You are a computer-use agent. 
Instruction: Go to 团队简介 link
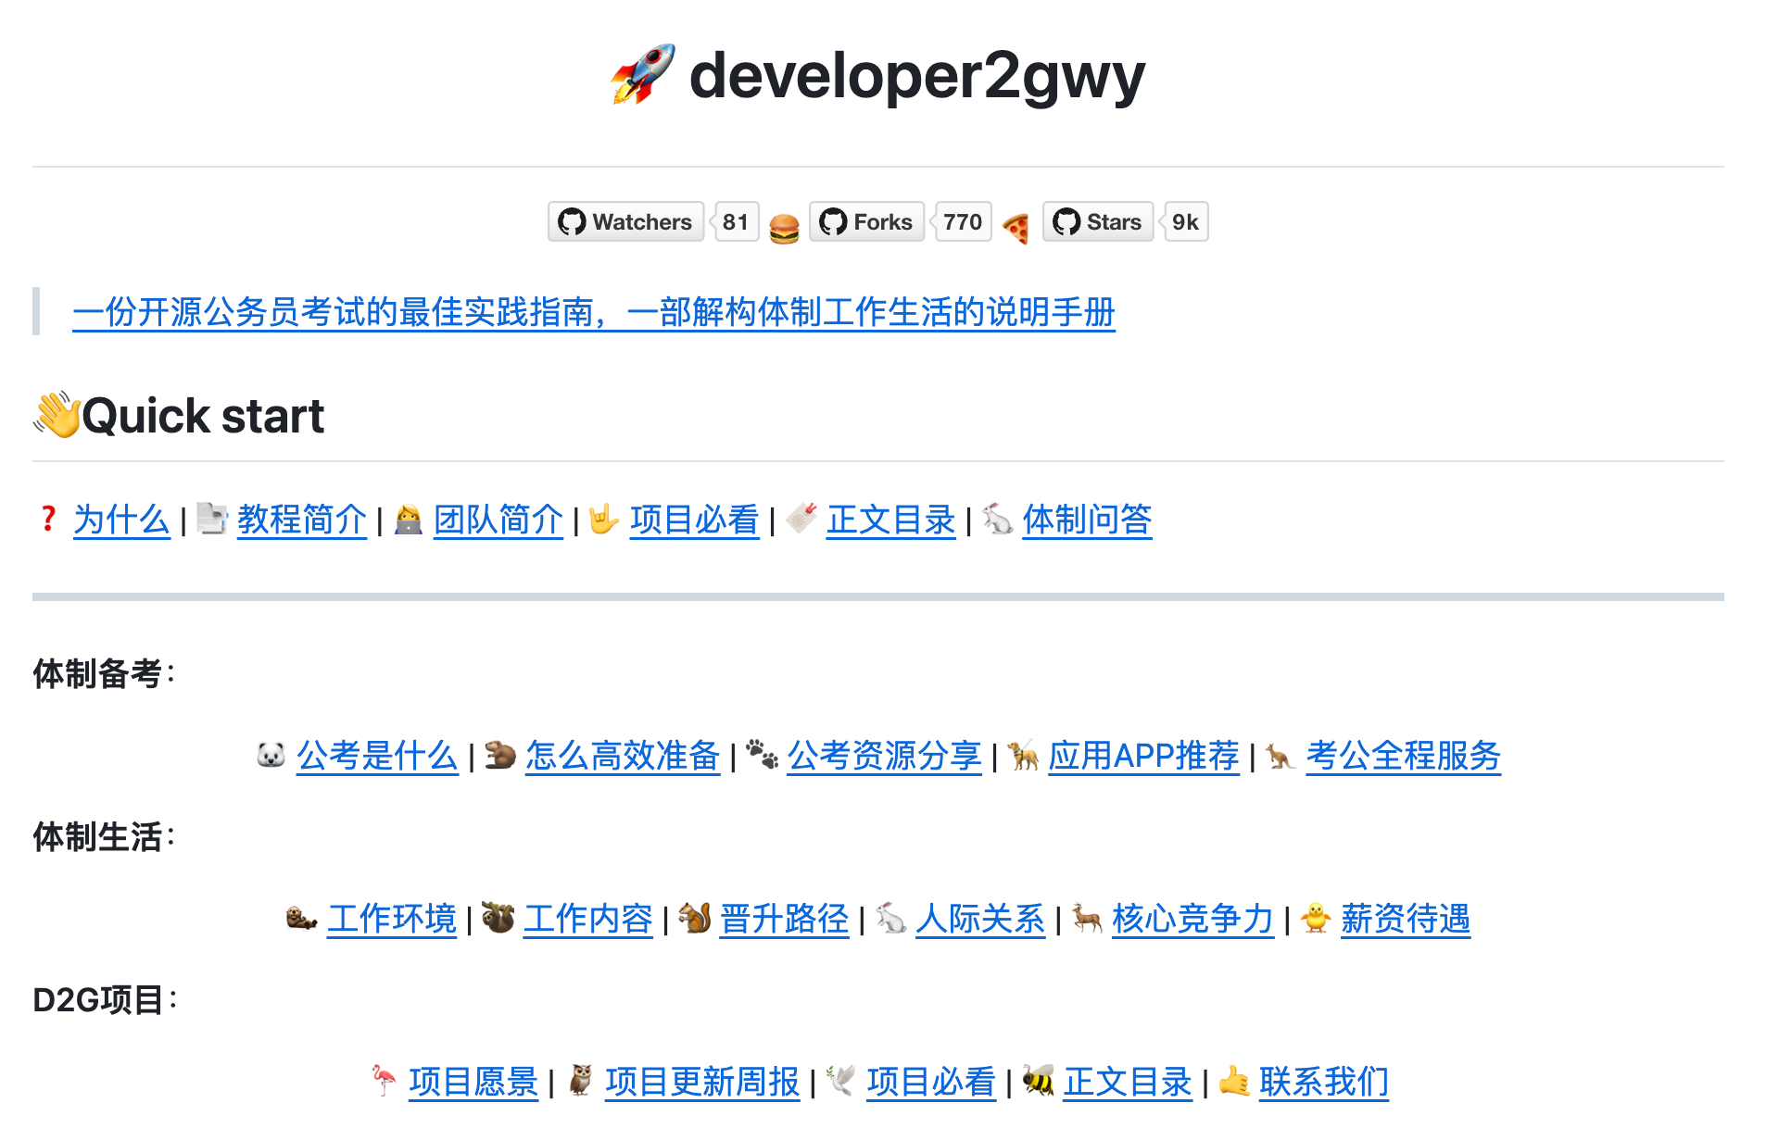pos(498,520)
